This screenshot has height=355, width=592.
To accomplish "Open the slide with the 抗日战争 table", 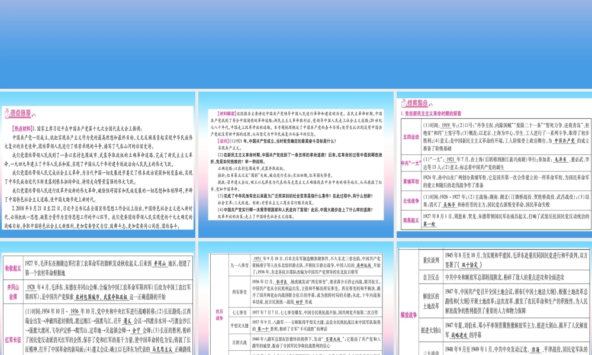I will pyautogui.click(x=296, y=298).
